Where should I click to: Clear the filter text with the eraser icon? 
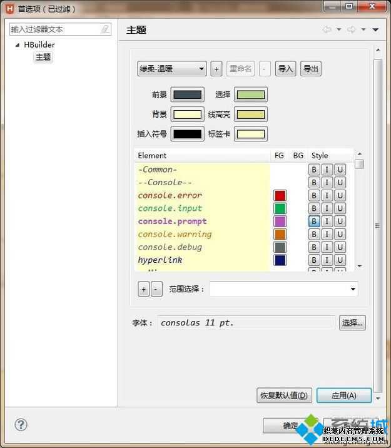[105, 29]
